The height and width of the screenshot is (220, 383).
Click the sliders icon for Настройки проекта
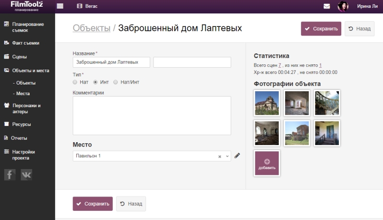click(x=7, y=152)
